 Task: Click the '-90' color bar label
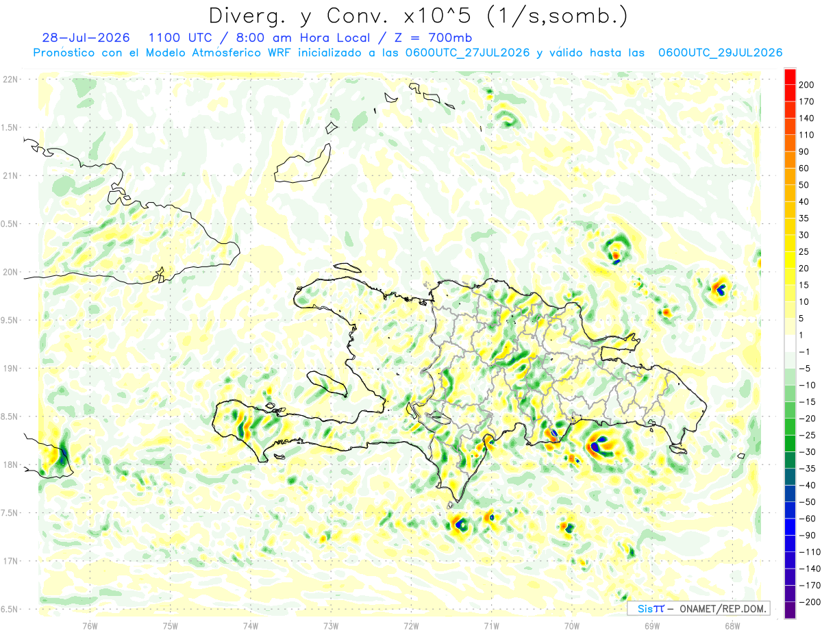point(808,535)
